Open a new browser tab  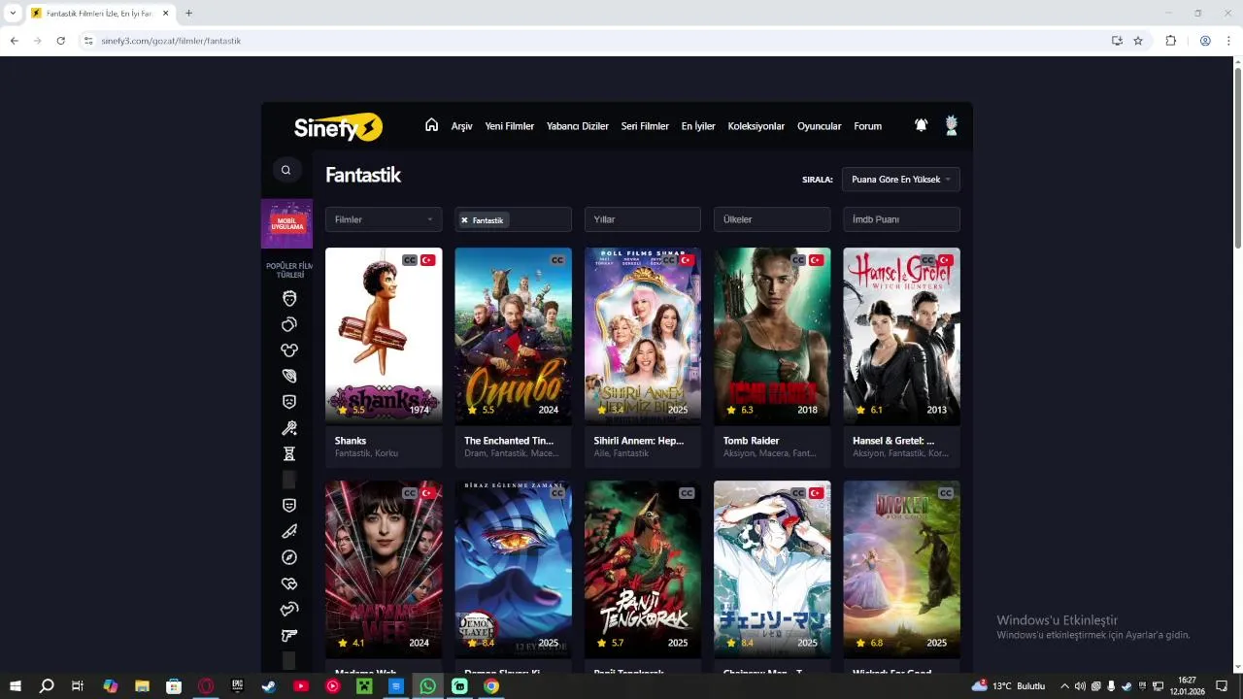pos(188,14)
